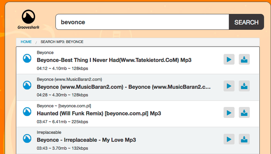Open Haunted (Will Funk Remix) title
Viewport: 271px width, 154px height.
point(99,113)
